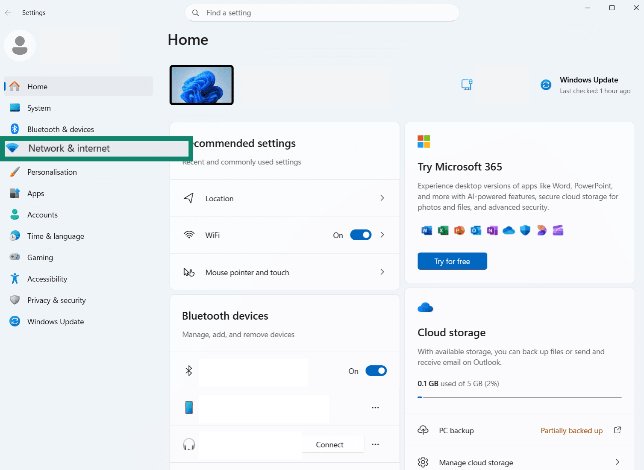Image resolution: width=644 pixels, height=470 pixels.
Task: Click the Gaming controller icon
Action: point(15,257)
